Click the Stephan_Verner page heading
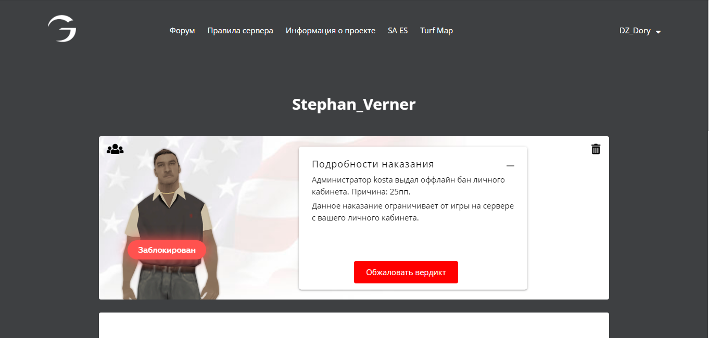This screenshot has width=709, height=338. click(x=354, y=105)
